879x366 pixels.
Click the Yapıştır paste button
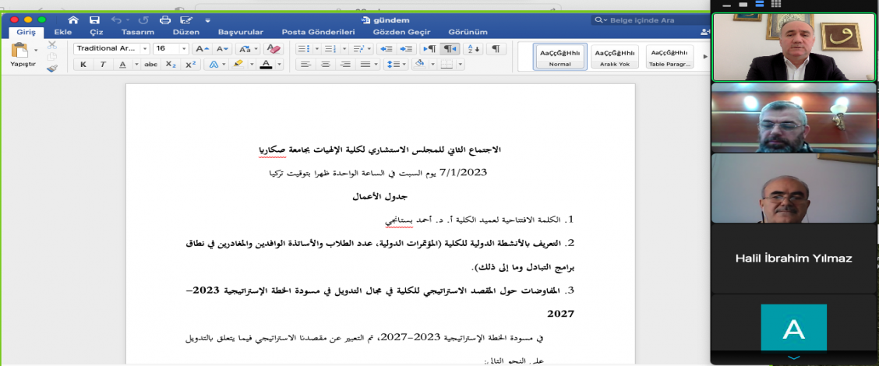[x=23, y=56]
